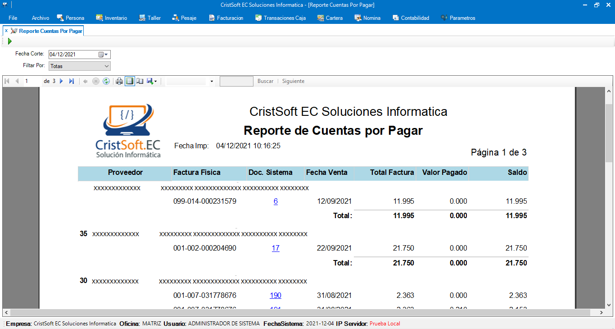Click Valor Pagado column header

tap(442, 173)
